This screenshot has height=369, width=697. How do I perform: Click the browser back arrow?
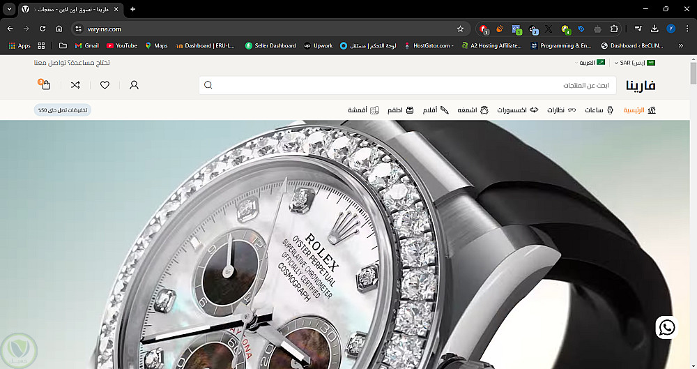pos(10,29)
